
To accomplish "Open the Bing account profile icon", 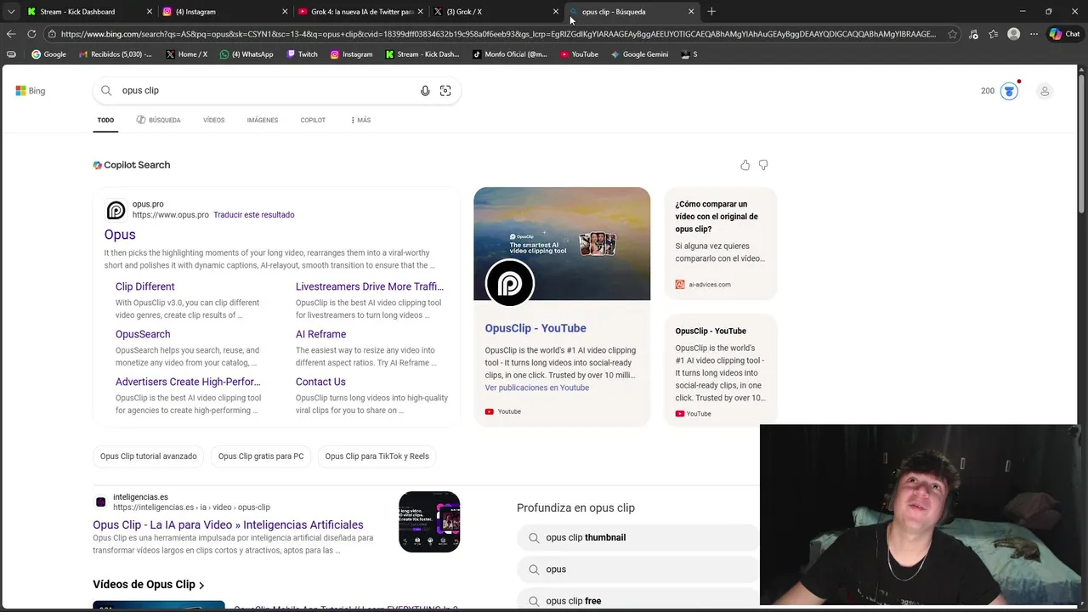I will tap(1045, 91).
